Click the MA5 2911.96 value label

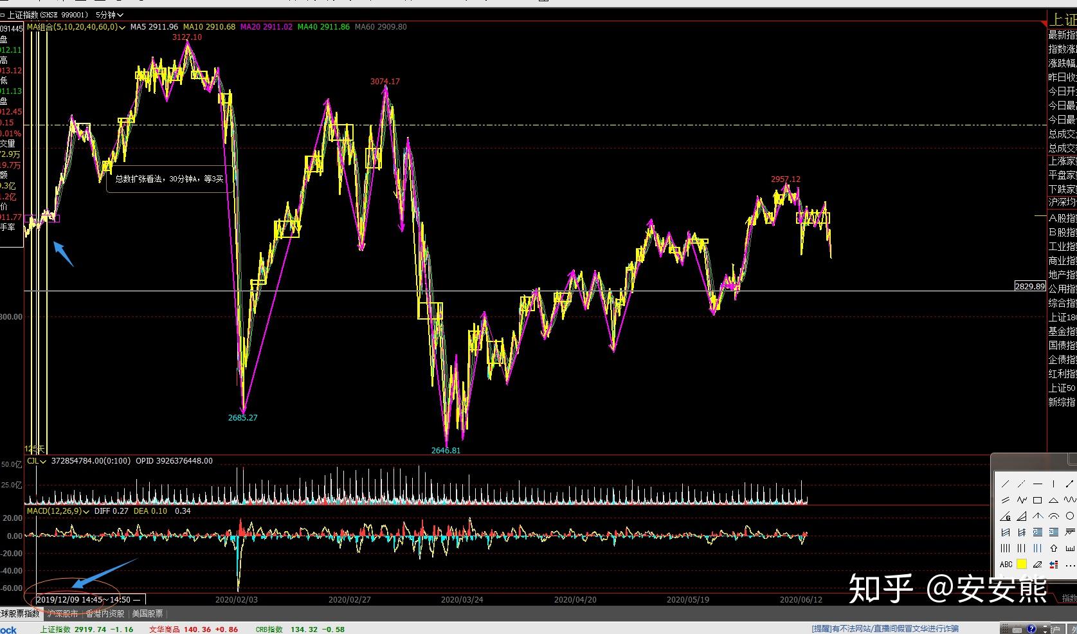click(154, 27)
